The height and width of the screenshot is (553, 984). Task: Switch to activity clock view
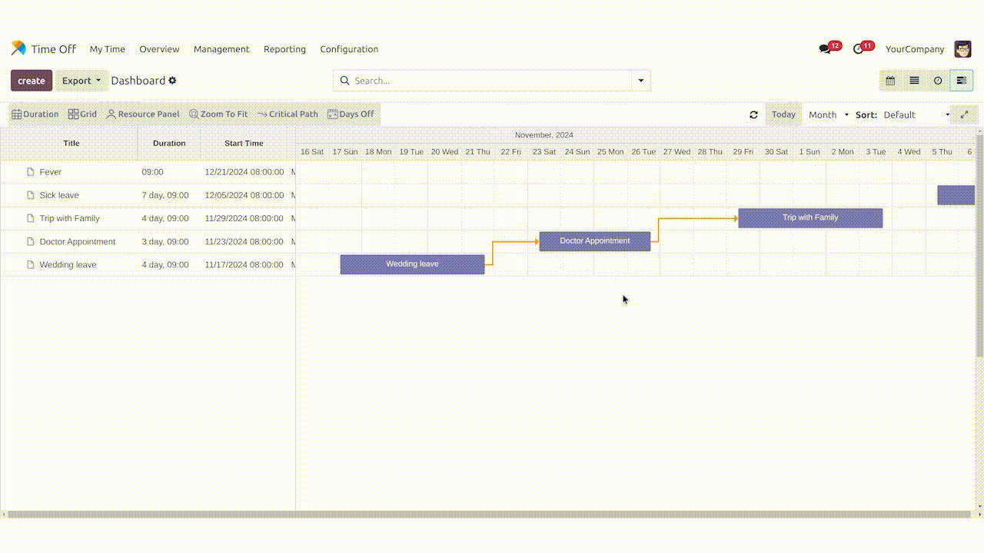pyautogui.click(x=938, y=81)
